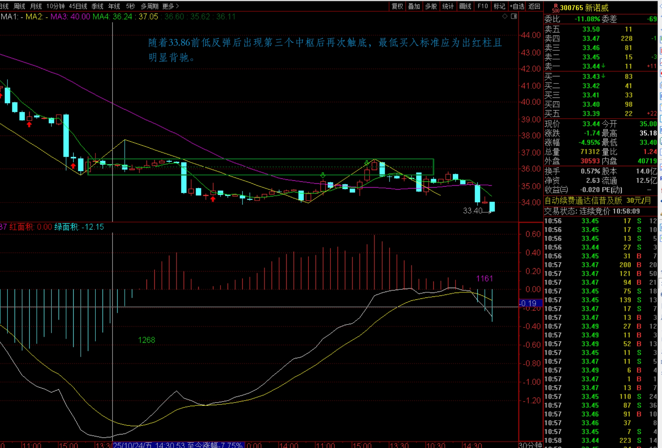Open the 复权 adjustment options
The height and width of the screenshot is (448, 662).
click(397, 6)
